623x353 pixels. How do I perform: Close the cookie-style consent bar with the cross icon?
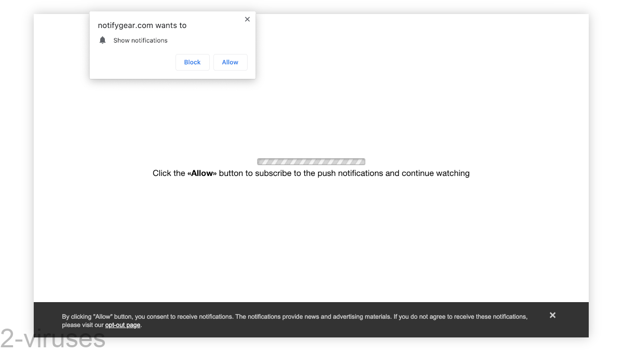tap(552, 315)
